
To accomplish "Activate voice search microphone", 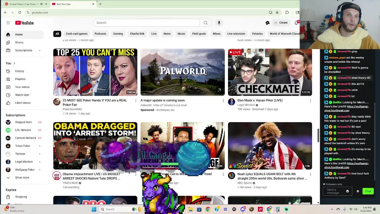I will pyautogui.click(x=219, y=23).
